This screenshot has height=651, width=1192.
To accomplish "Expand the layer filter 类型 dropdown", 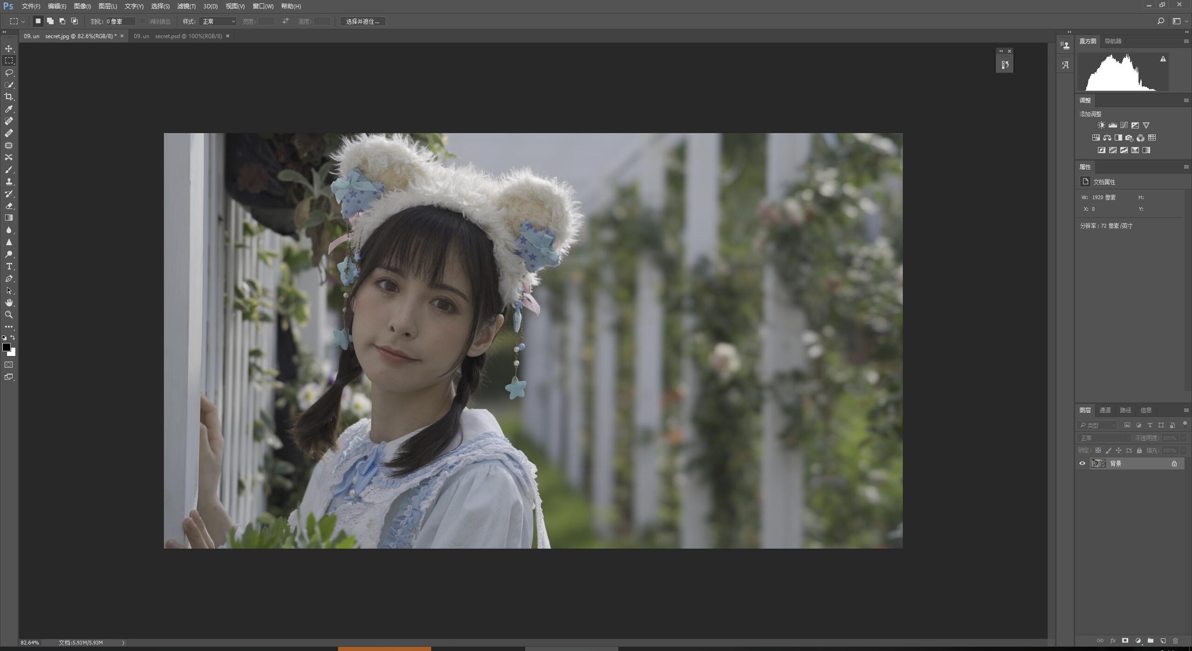I will (1097, 425).
